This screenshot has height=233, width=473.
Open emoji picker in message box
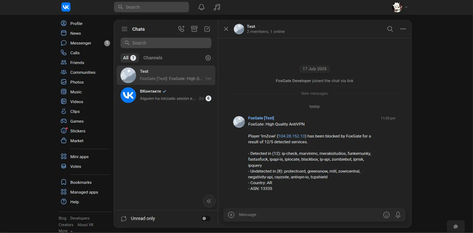point(387,215)
